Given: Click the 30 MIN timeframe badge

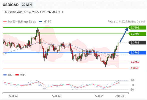Looking at the screenshot, I should [27, 5].
